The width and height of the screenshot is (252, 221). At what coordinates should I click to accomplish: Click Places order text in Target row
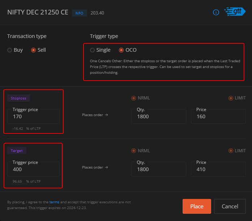point(95,167)
